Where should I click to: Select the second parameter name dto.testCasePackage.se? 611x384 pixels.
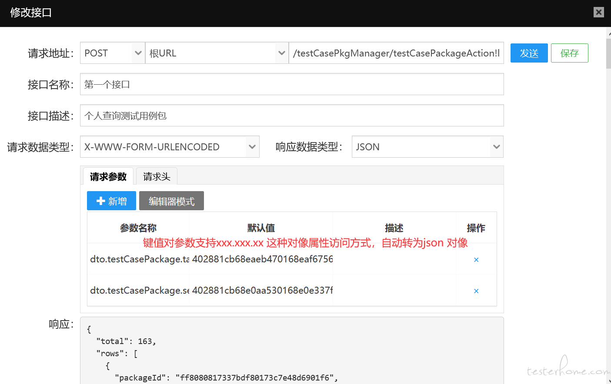pos(140,290)
